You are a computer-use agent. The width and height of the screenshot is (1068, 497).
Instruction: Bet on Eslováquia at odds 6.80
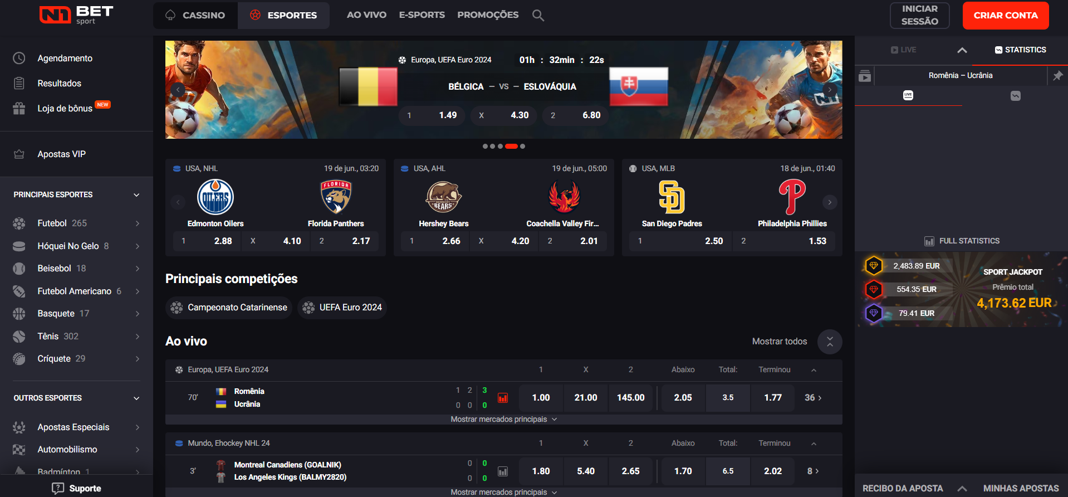tap(575, 115)
